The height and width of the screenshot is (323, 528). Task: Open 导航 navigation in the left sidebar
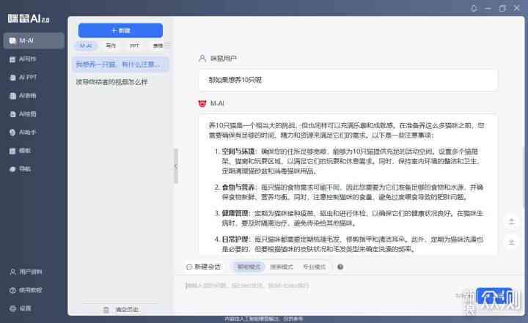point(21,169)
